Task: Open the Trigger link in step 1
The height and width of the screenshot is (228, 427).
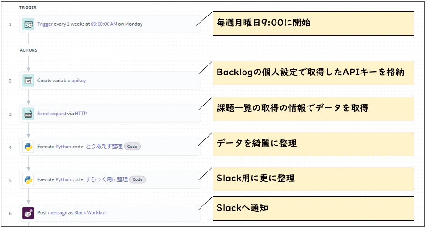Action: (x=45, y=24)
